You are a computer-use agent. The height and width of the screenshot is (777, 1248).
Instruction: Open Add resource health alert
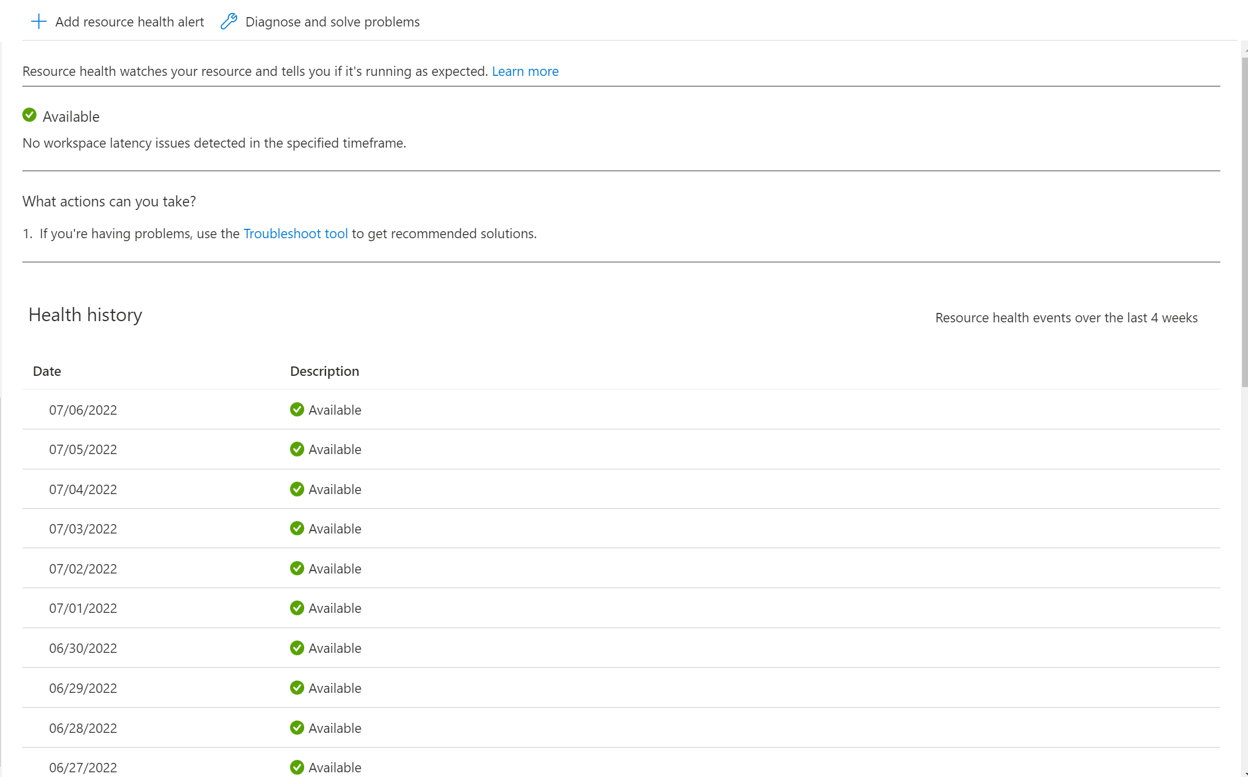(x=129, y=22)
